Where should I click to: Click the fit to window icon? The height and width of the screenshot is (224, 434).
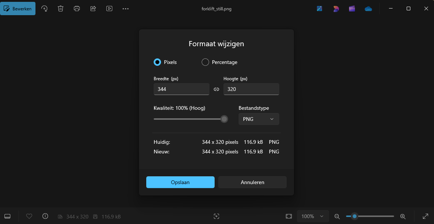point(289,216)
